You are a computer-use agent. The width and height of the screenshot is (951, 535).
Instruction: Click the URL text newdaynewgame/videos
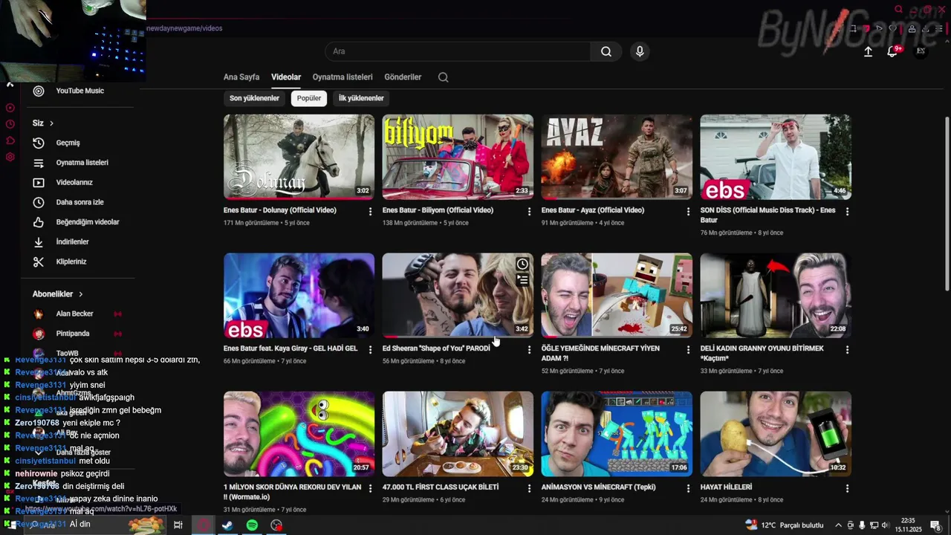[x=184, y=28]
